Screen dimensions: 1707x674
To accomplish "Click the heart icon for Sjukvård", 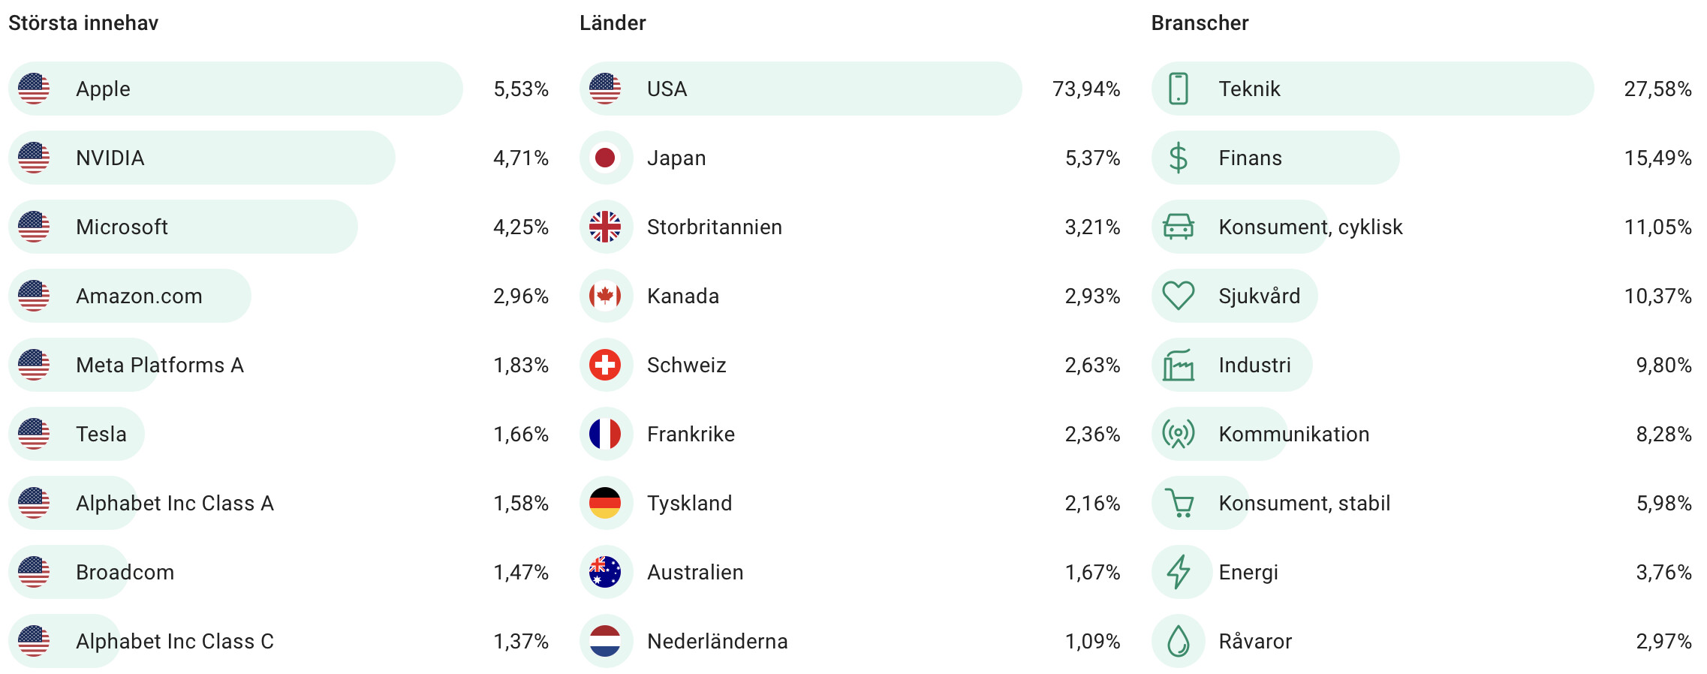I will (x=1178, y=296).
